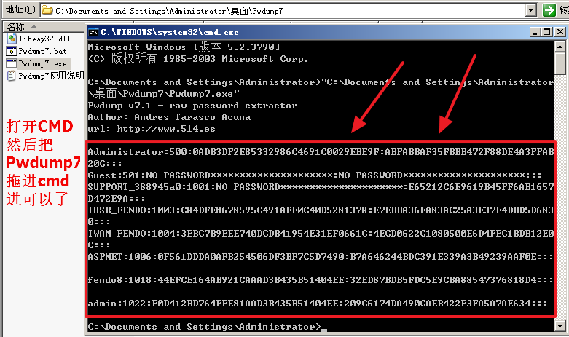This screenshot has width=569, height=337.
Task: Click the Guest:501 NO PASSWORD line
Action: click(314, 175)
